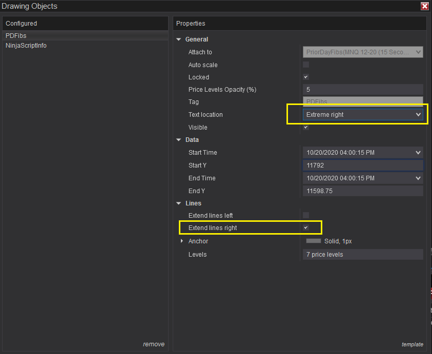The width and height of the screenshot is (432, 354).
Task: Collapse the Data section triangle
Action: click(179, 140)
